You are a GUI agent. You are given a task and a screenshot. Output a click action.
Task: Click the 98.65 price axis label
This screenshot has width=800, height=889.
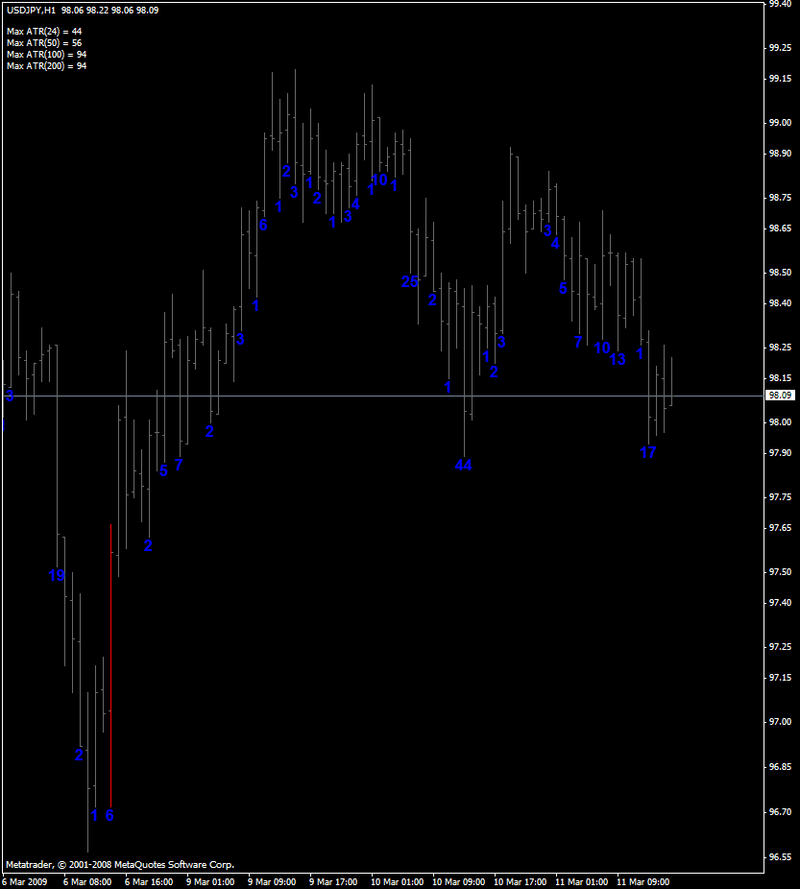pos(780,228)
